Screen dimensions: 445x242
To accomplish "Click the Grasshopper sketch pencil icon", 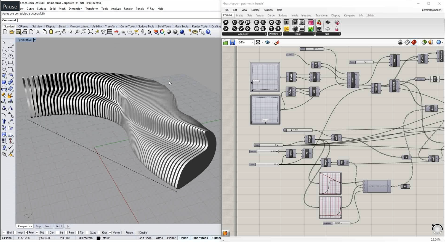I will click(x=277, y=42).
